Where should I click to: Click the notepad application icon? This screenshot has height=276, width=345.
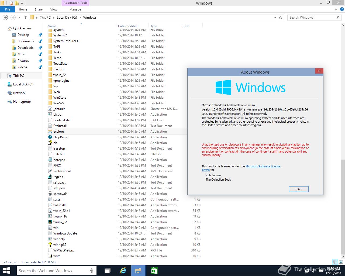click(x=50, y=160)
